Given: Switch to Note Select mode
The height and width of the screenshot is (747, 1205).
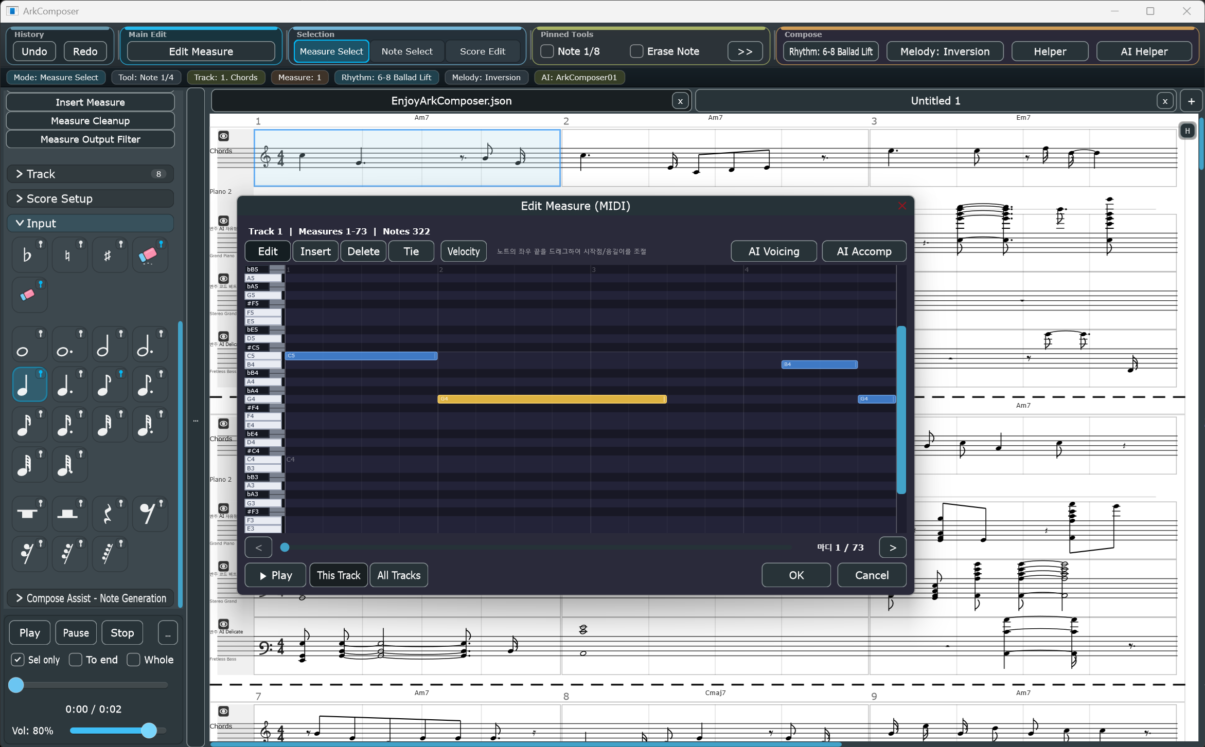Looking at the screenshot, I should (407, 51).
